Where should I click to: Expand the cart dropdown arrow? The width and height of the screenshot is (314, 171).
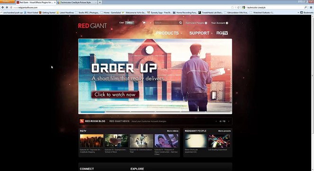pos(151,23)
